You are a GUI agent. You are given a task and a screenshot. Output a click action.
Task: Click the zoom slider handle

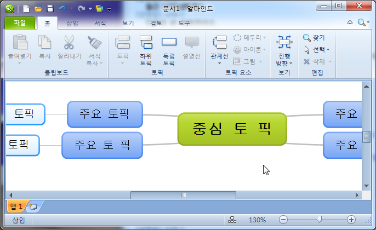pyautogui.click(x=319, y=219)
